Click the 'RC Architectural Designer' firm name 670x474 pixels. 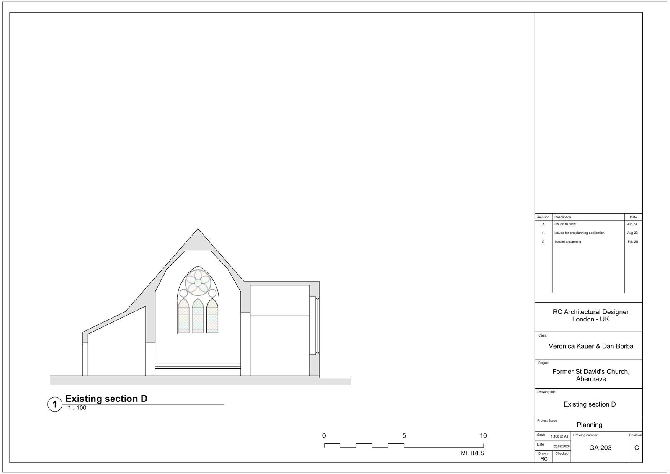click(x=590, y=312)
